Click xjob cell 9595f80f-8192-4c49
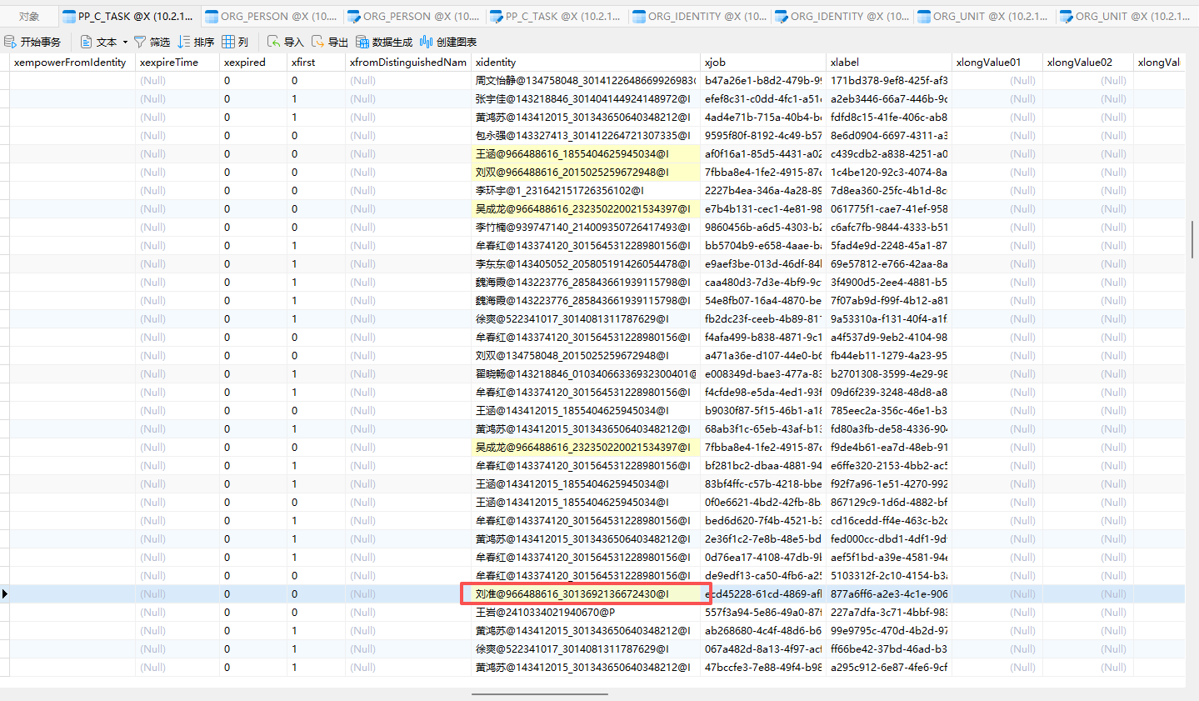The image size is (1199, 701). point(763,136)
